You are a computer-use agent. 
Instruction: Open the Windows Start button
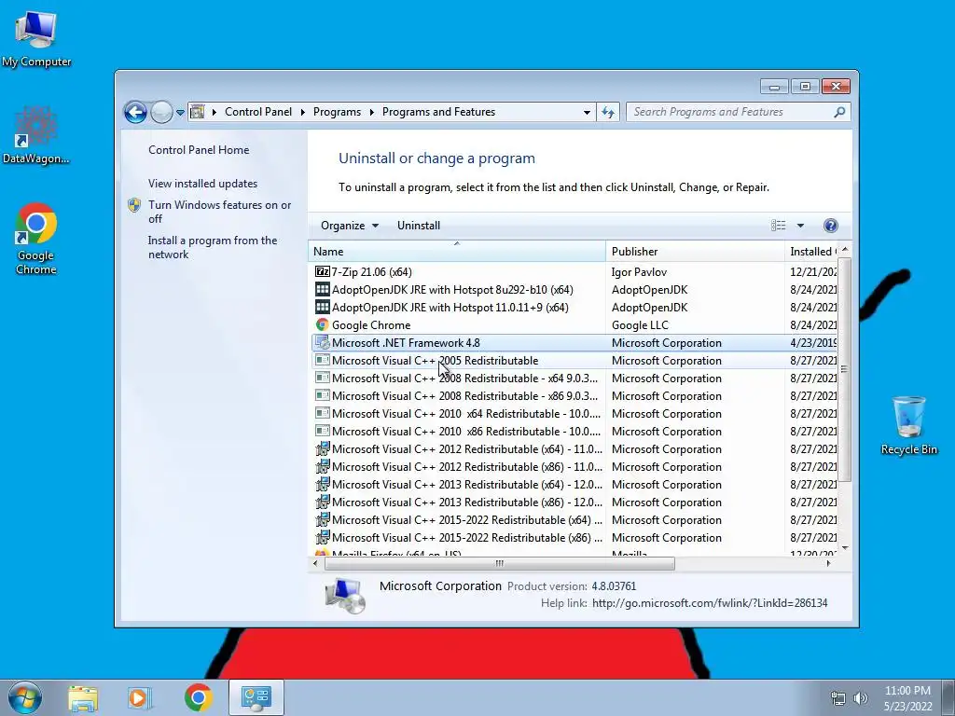tap(25, 697)
